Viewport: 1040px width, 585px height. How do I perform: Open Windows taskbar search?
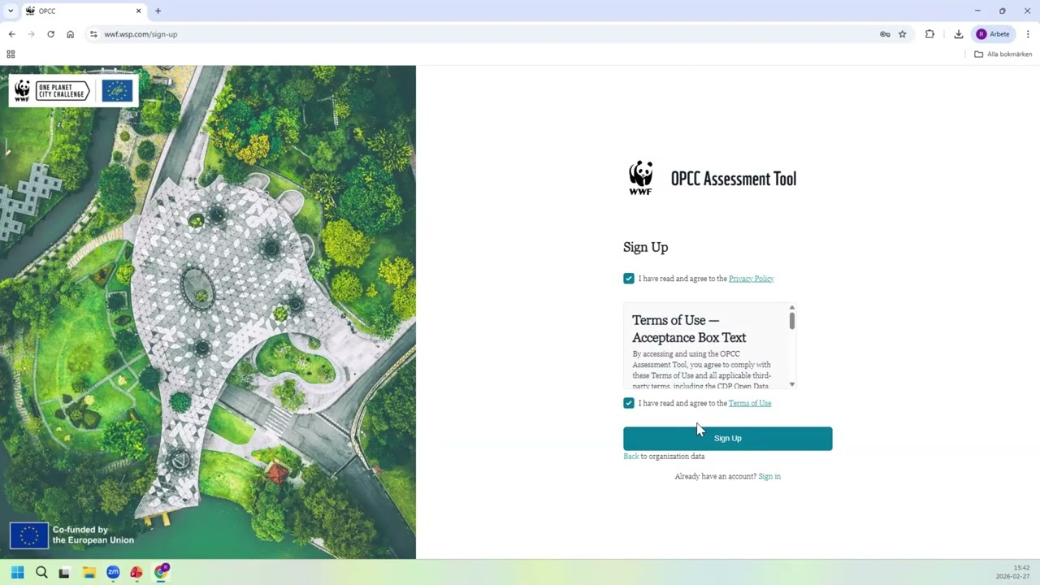(41, 572)
